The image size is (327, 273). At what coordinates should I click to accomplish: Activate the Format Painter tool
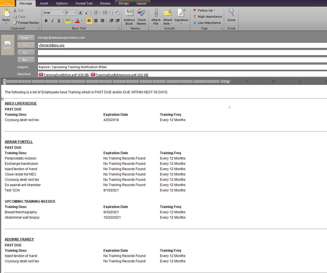point(26,23)
